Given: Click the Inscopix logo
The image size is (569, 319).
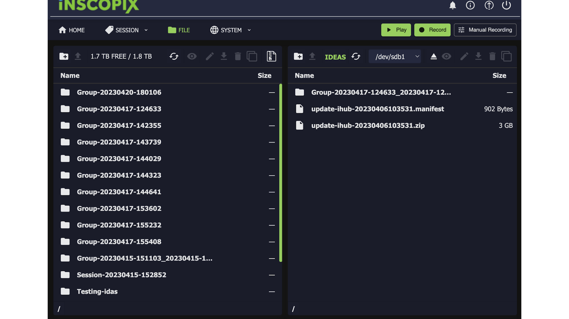Looking at the screenshot, I should point(98,6).
